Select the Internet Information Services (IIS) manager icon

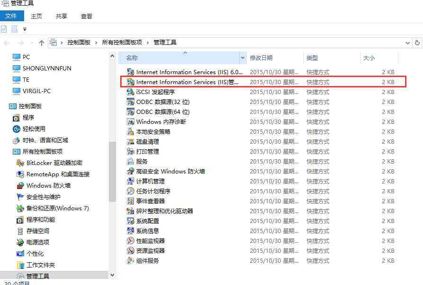pyautogui.click(x=131, y=82)
